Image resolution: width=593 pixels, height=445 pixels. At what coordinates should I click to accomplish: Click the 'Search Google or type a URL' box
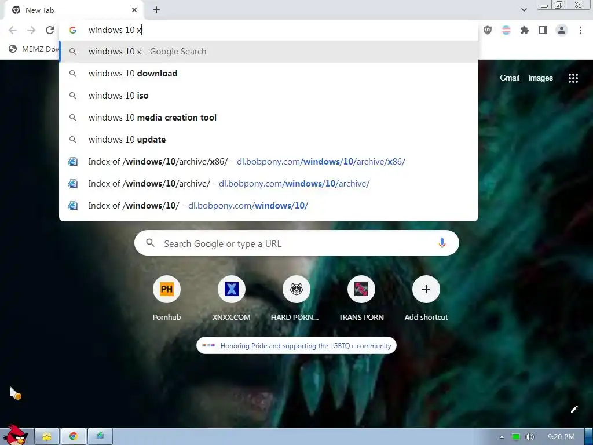[x=296, y=243]
